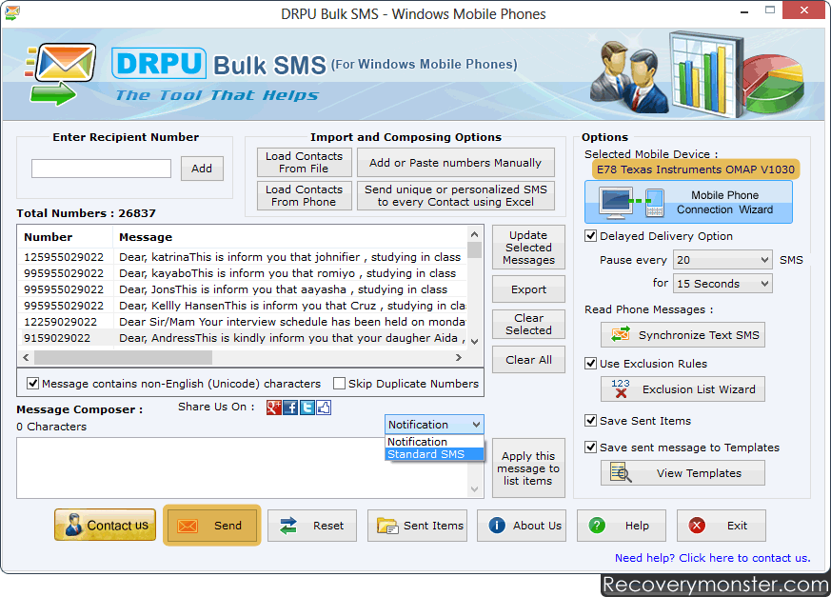Click Send unique or personalized SMS using Excel
This screenshot has height=597, width=831.
tap(456, 195)
